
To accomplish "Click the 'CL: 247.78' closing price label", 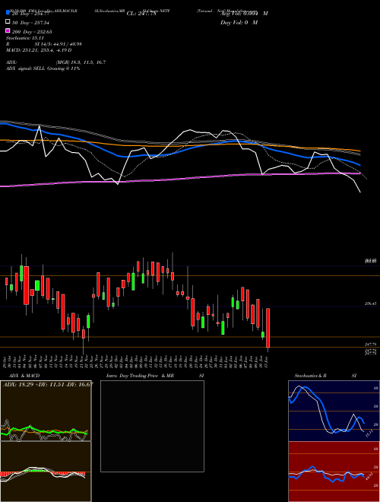I will coord(141,14).
